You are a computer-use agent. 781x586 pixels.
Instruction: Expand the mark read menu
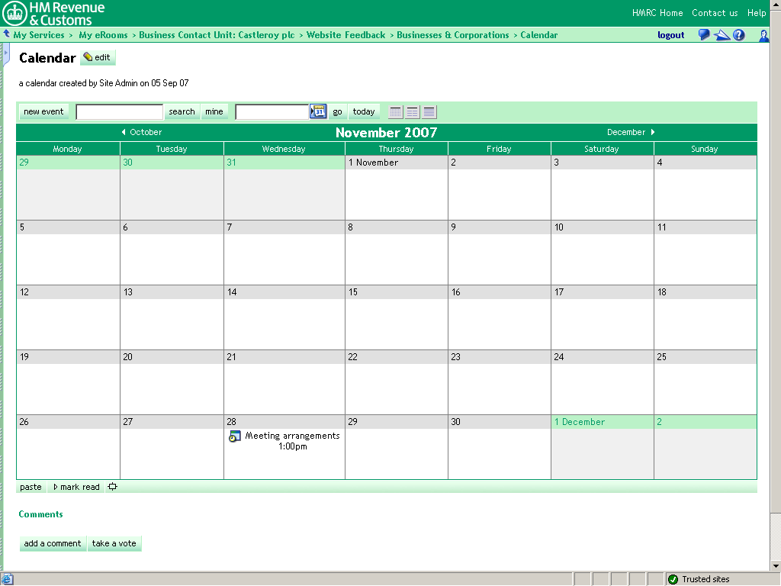click(76, 487)
